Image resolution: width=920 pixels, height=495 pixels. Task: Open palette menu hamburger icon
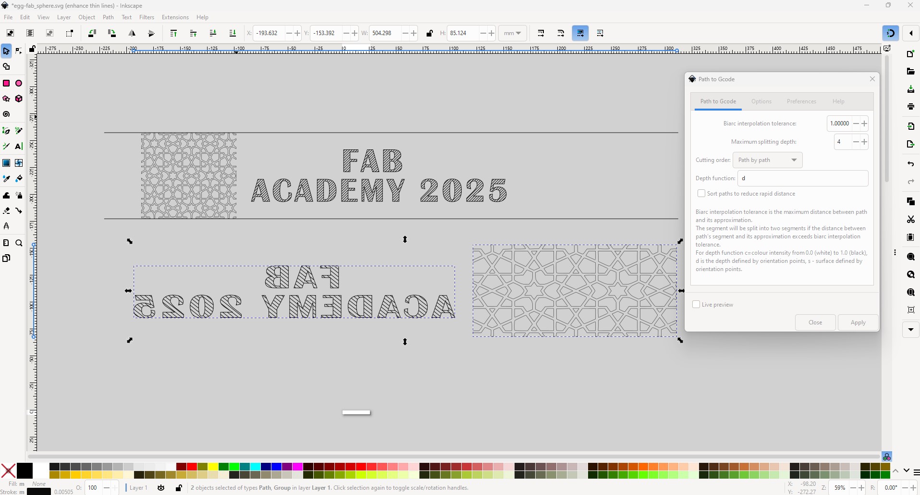pyautogui.click(x=916, y=472)
